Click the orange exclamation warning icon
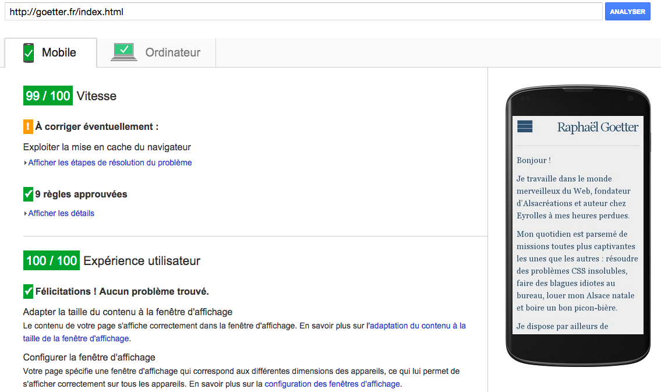The height and width of the screenshot is (392, 661). coord(28,126)
